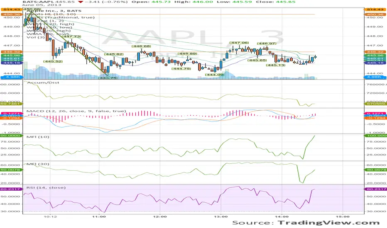The image size is (387, 228).
Task: Click the 15:00 time axis label
Action: [x=343, y=217]
